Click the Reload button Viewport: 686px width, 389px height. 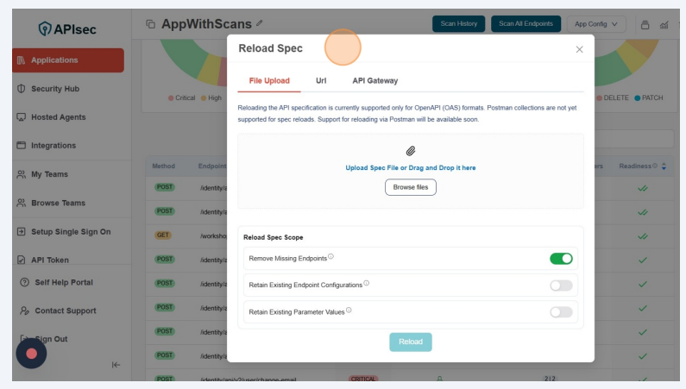point(411,342)
